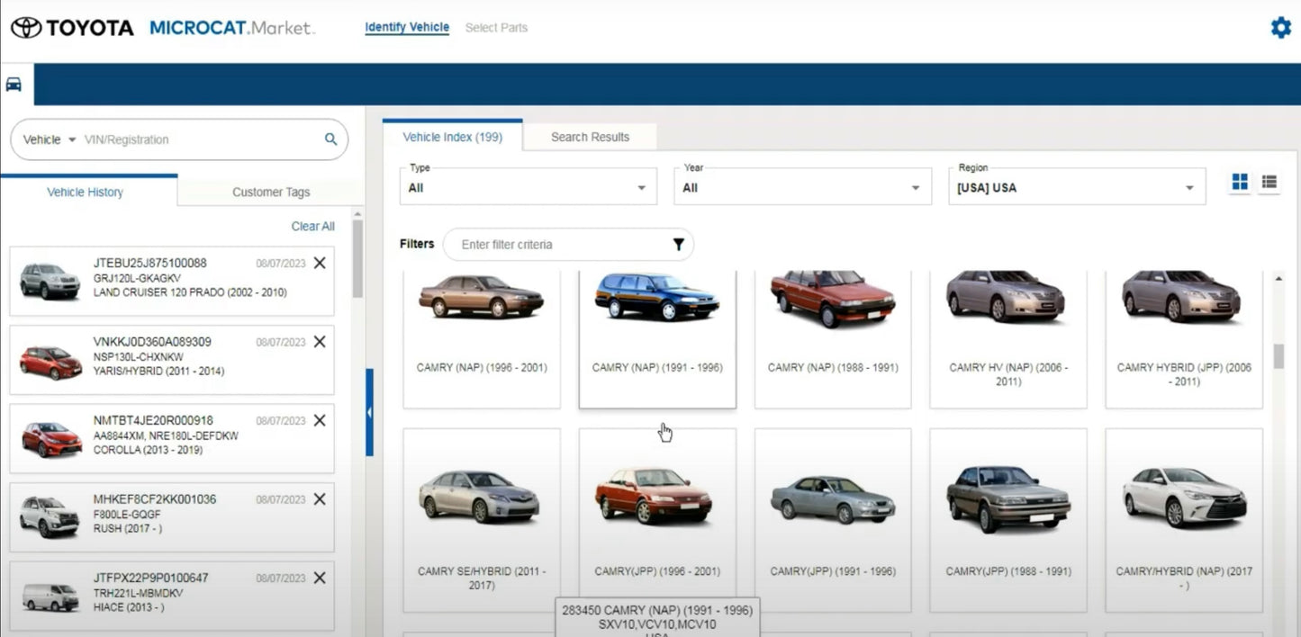Remove Yaris/Hybrid entry from history
This screenshot has height=637, width=1301.
[x=320, y=342]
